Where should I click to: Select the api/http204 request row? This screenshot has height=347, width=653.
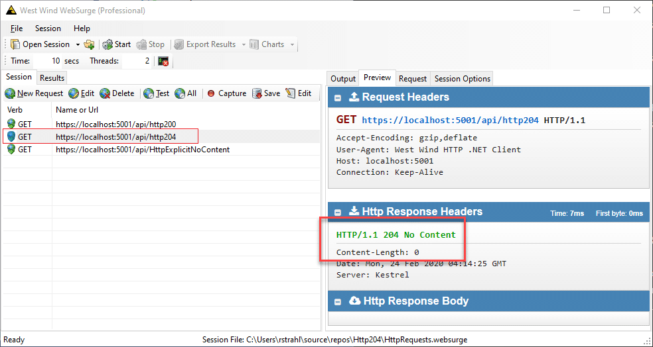point(161,136)
